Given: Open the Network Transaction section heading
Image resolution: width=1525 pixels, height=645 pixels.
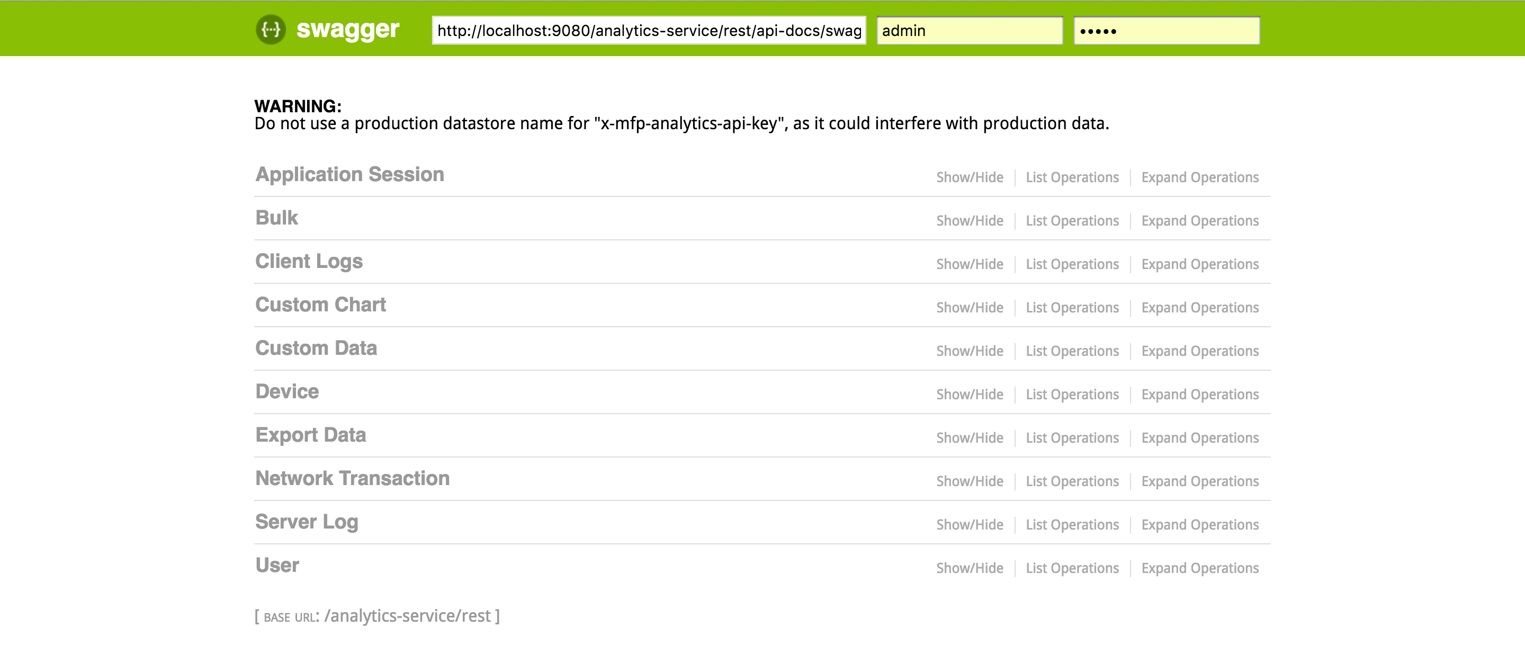Looking at the screenshot, I should 352,479.
